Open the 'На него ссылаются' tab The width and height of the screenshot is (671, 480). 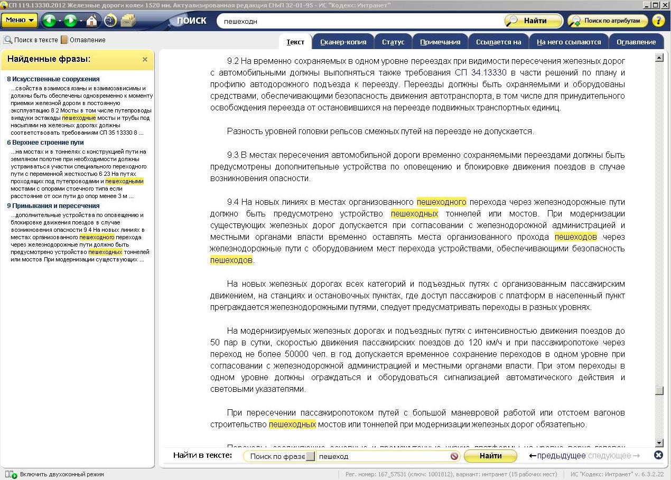point(569,42)
